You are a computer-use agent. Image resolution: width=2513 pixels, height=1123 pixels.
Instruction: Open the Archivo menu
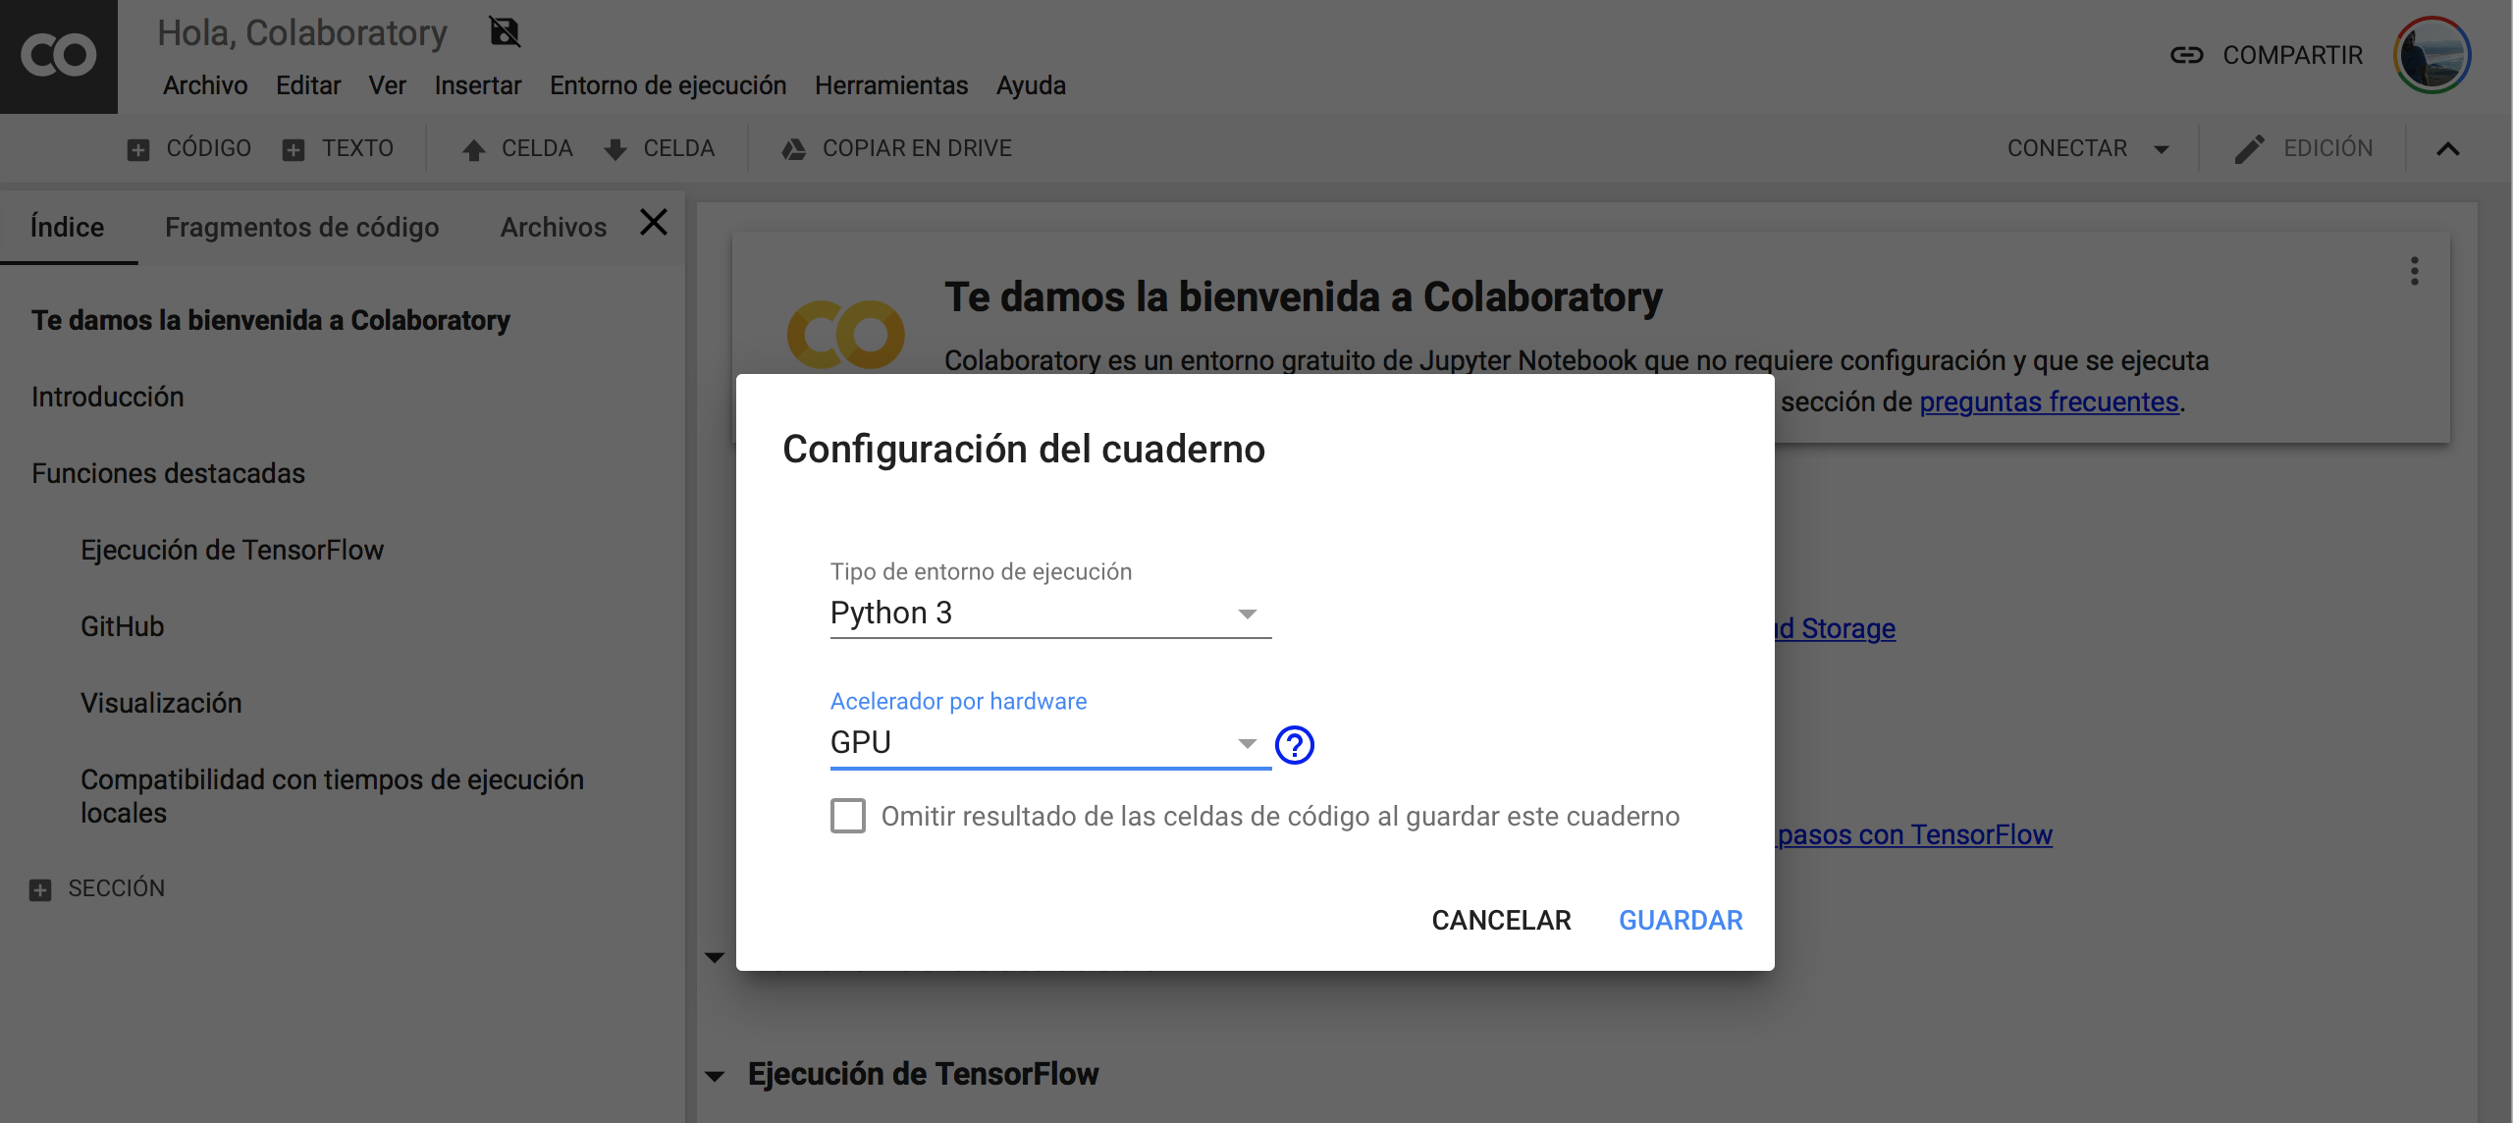[205, 85]
